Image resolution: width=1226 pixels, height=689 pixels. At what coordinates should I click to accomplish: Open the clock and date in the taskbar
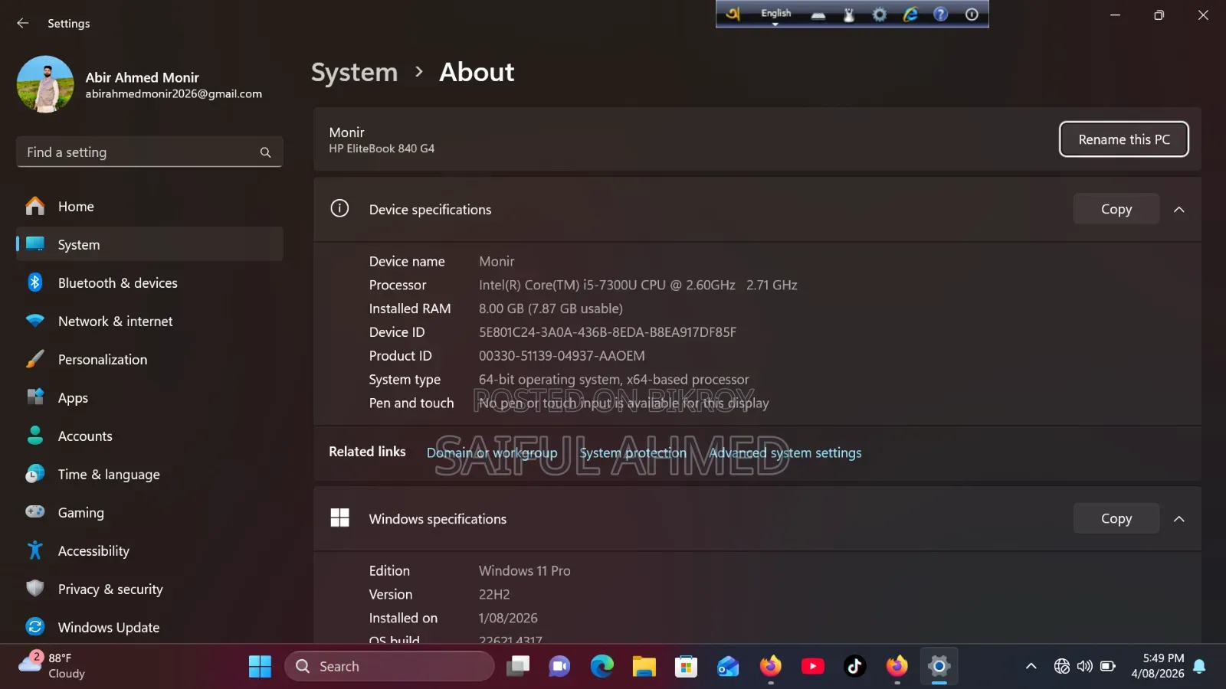[1158, 666]
